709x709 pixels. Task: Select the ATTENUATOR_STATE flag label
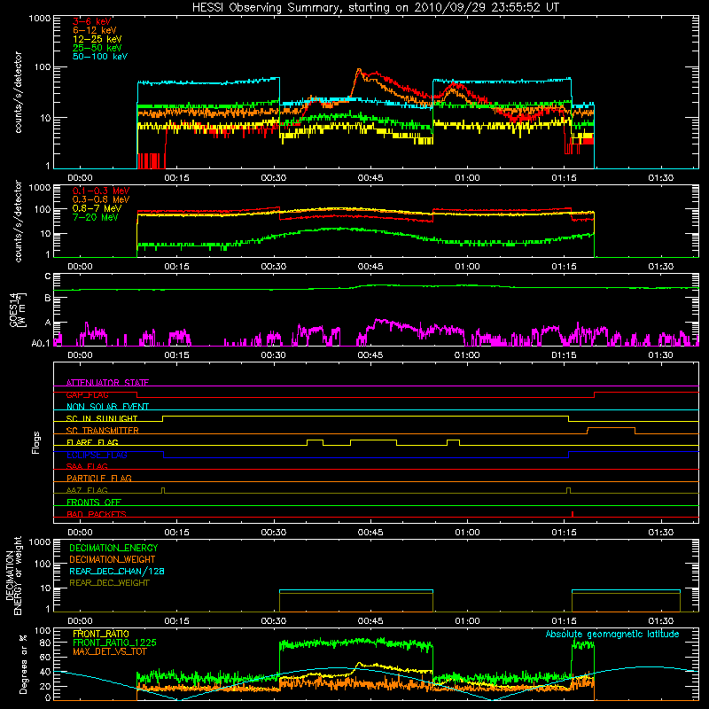pyautogui.click(x=107, y=383)
